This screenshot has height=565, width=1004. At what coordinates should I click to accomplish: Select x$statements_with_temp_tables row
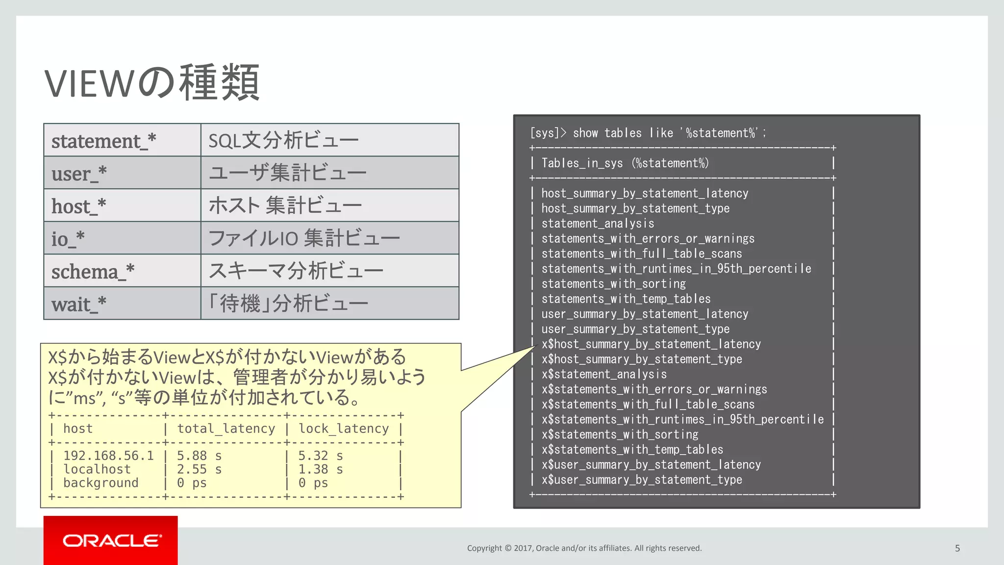click(632, 450)
